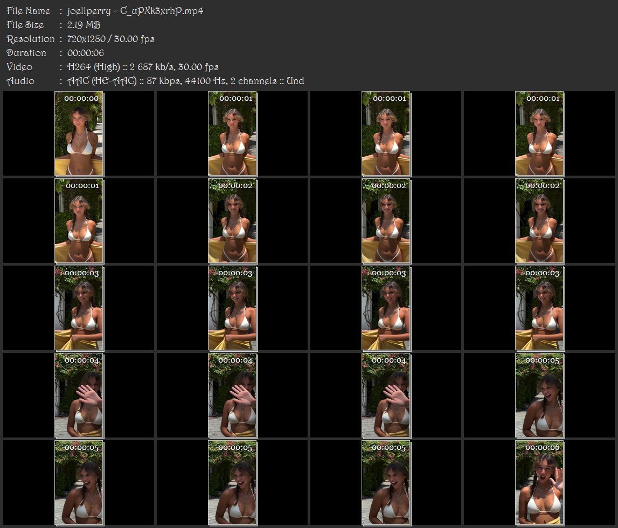
Task: Click the "Audio" label
Action: coord(20,81)
